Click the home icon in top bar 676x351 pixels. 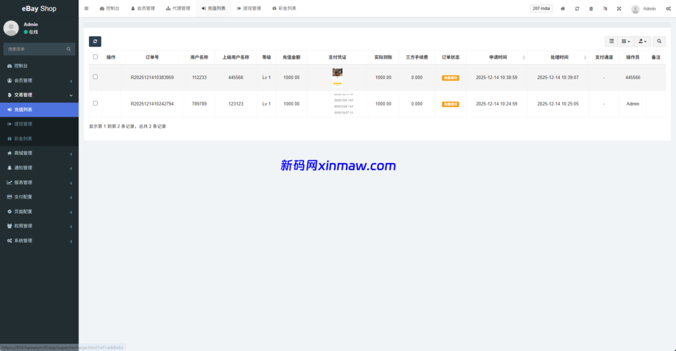tap(562, 9)
